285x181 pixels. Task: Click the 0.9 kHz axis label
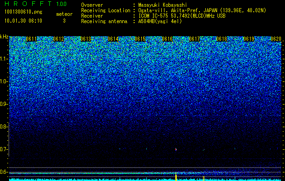(x=4, y=104)
